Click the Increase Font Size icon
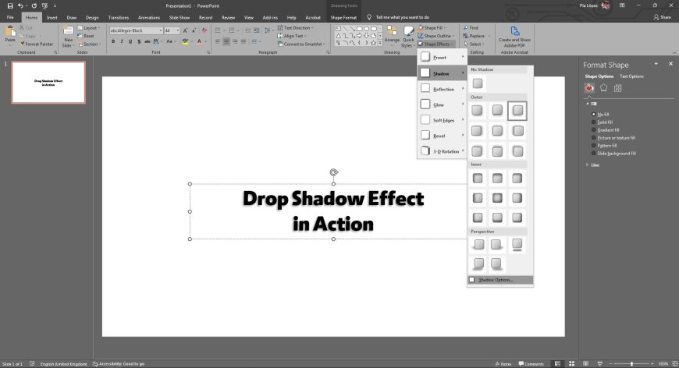 click(185, 30)
